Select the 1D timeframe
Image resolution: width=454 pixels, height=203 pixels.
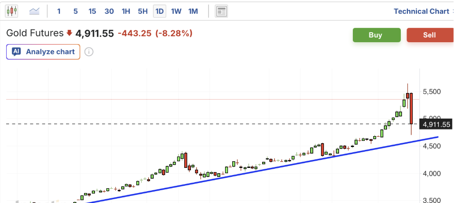pos(160,11)
